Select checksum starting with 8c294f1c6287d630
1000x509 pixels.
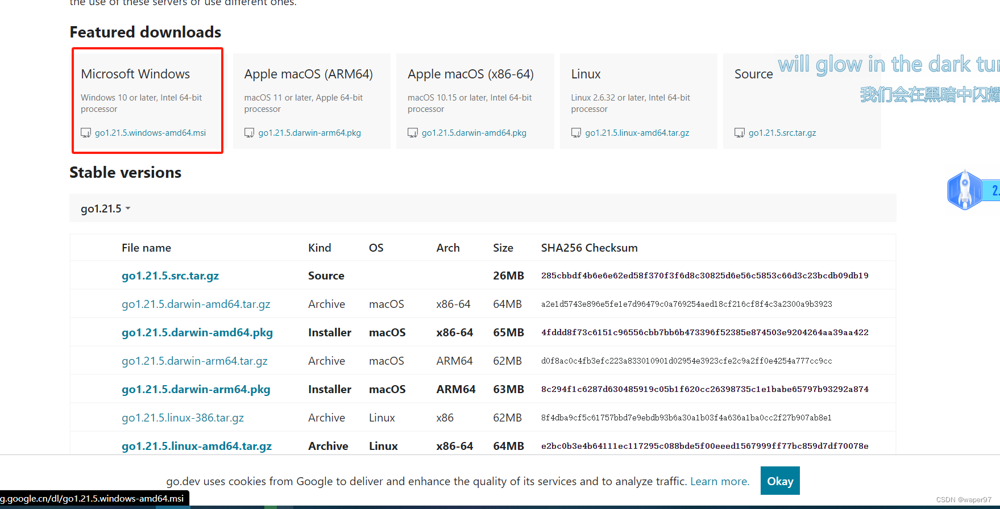coord(705,389)
